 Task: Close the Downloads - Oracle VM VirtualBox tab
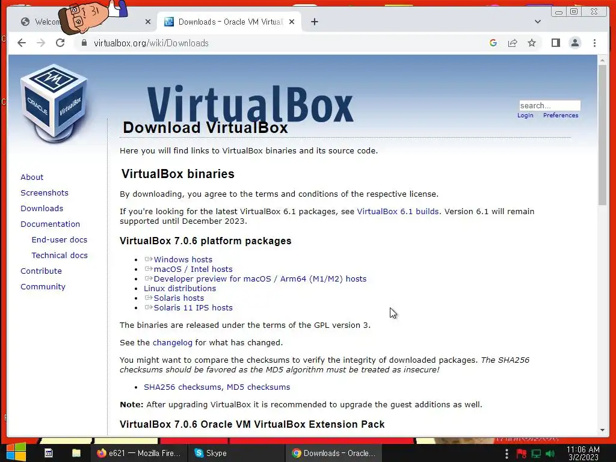(x=292, y=22)
